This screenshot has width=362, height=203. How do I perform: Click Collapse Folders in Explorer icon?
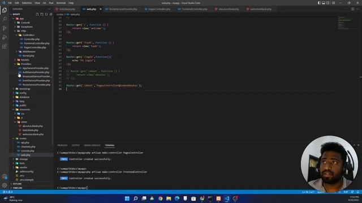[51, 14]
